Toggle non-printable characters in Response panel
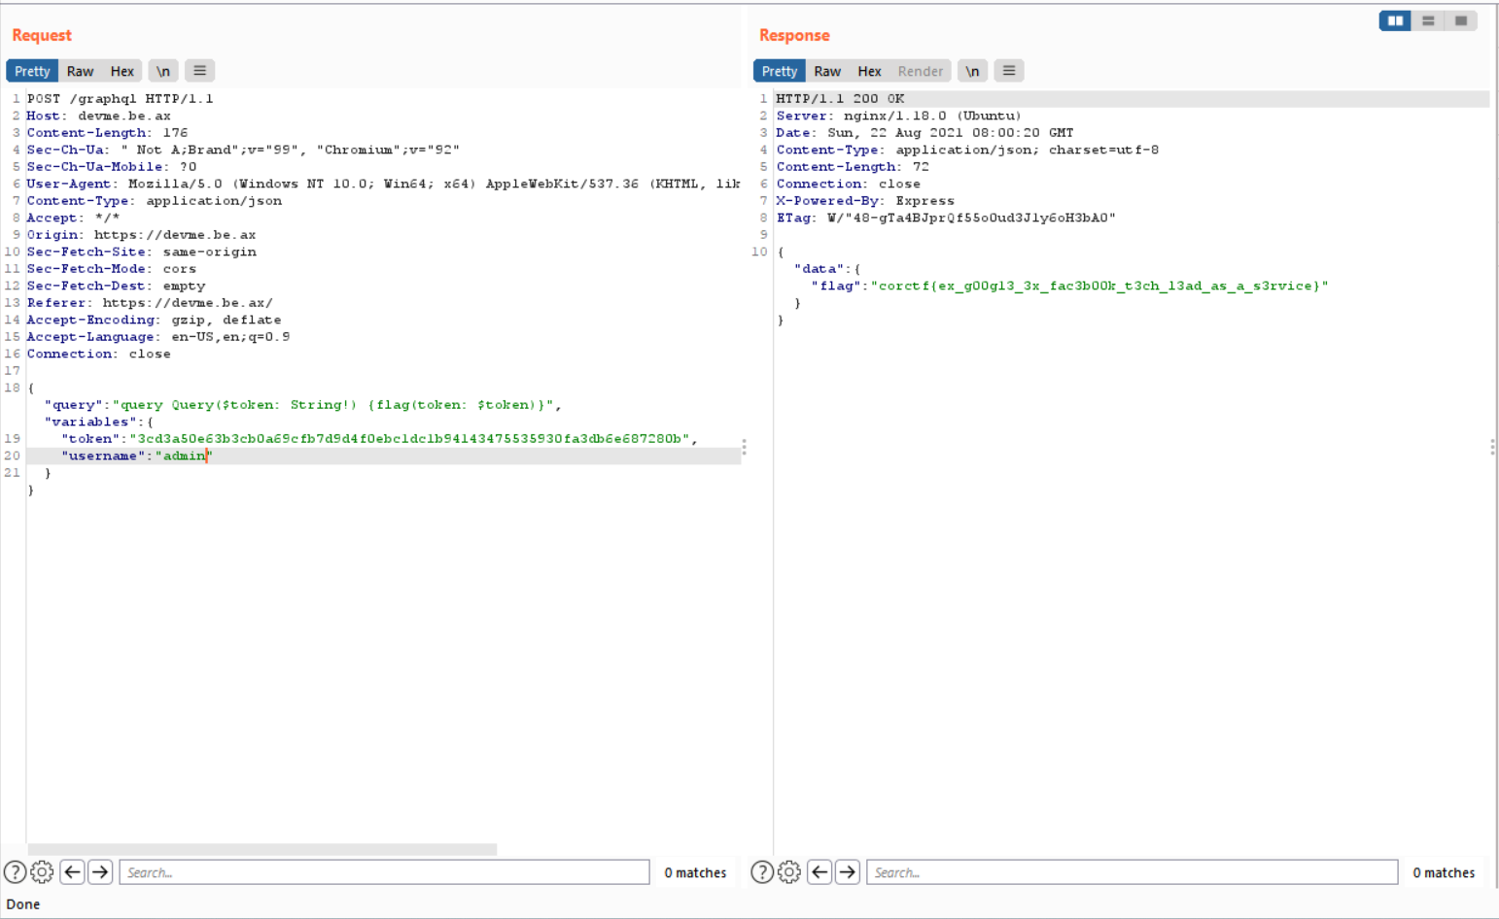 972,71
